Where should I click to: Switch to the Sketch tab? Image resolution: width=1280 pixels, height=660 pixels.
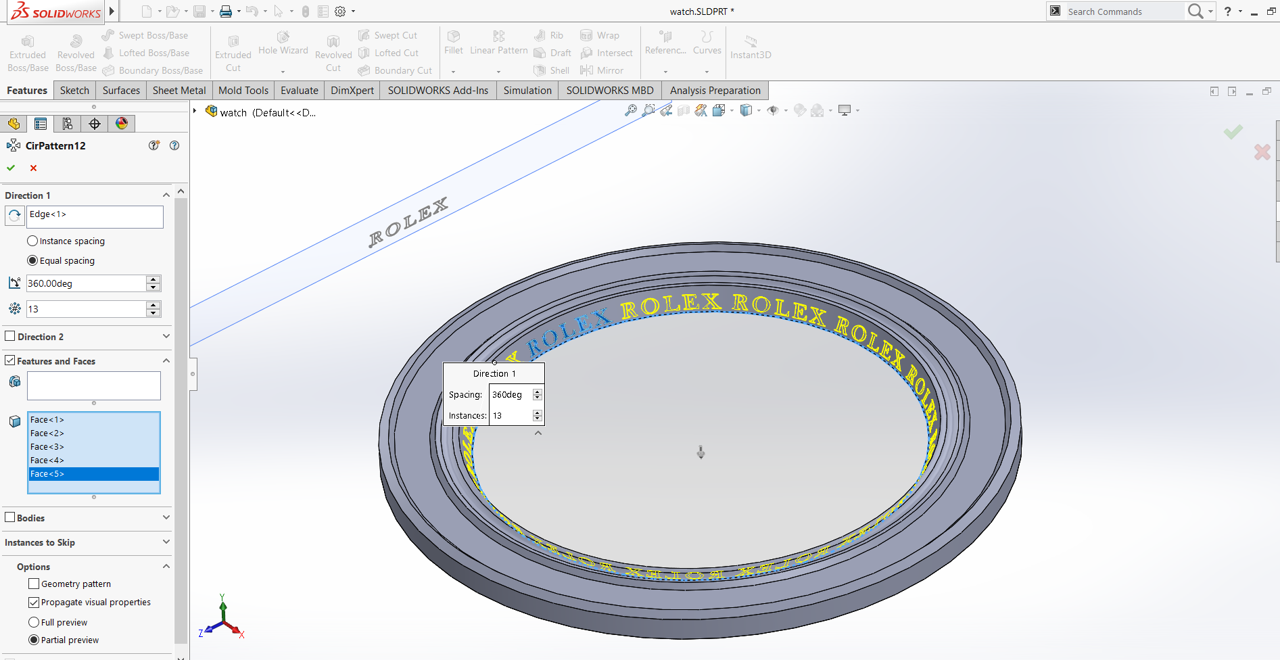(74, 91)
